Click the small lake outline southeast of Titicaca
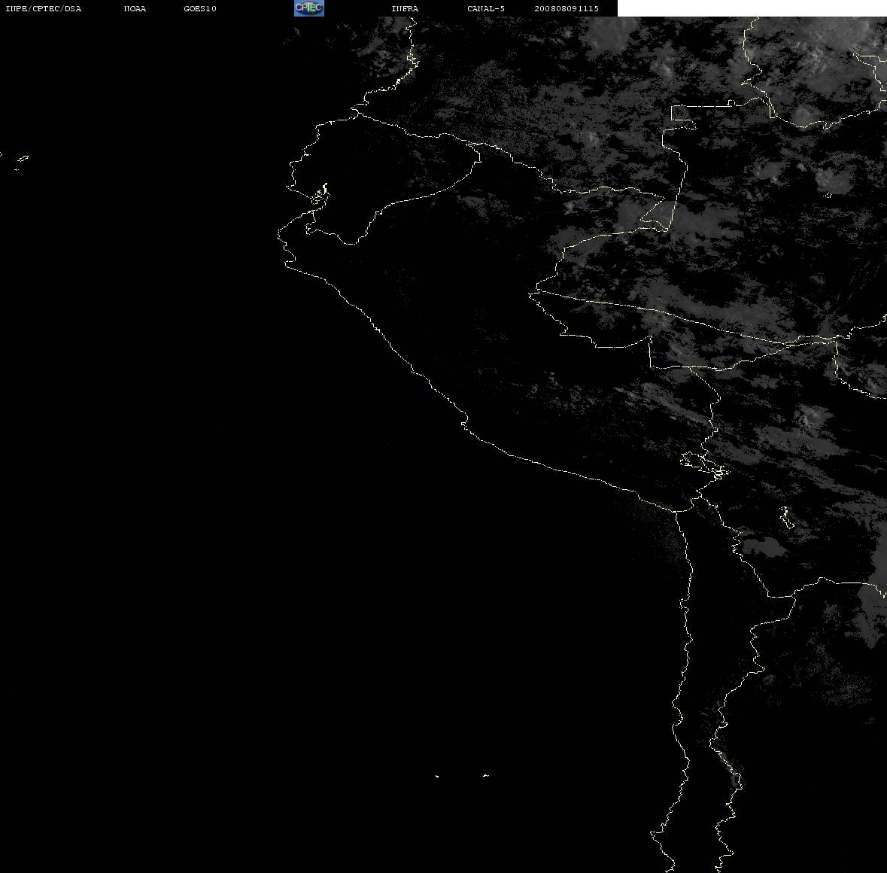This screenshot has height=873, width=887. tap(786, 517)
